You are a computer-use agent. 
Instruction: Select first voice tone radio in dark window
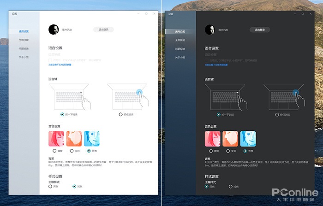(x=211, y=151)
